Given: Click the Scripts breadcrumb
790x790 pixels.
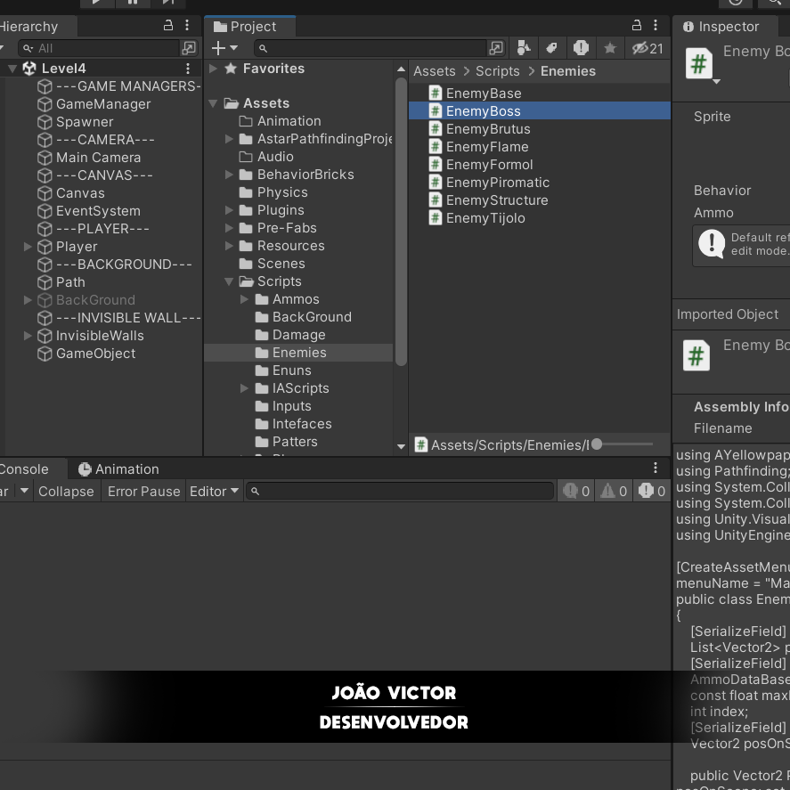Looking at the screenshot, I should tap(497, 71).
